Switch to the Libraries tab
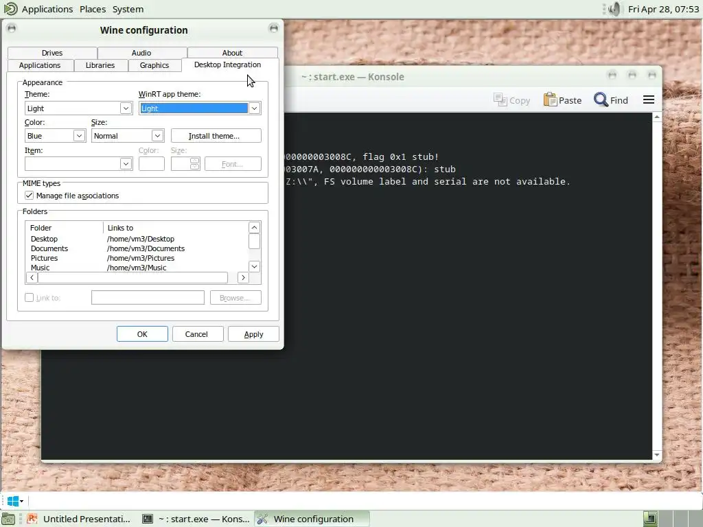 [100, 65]
